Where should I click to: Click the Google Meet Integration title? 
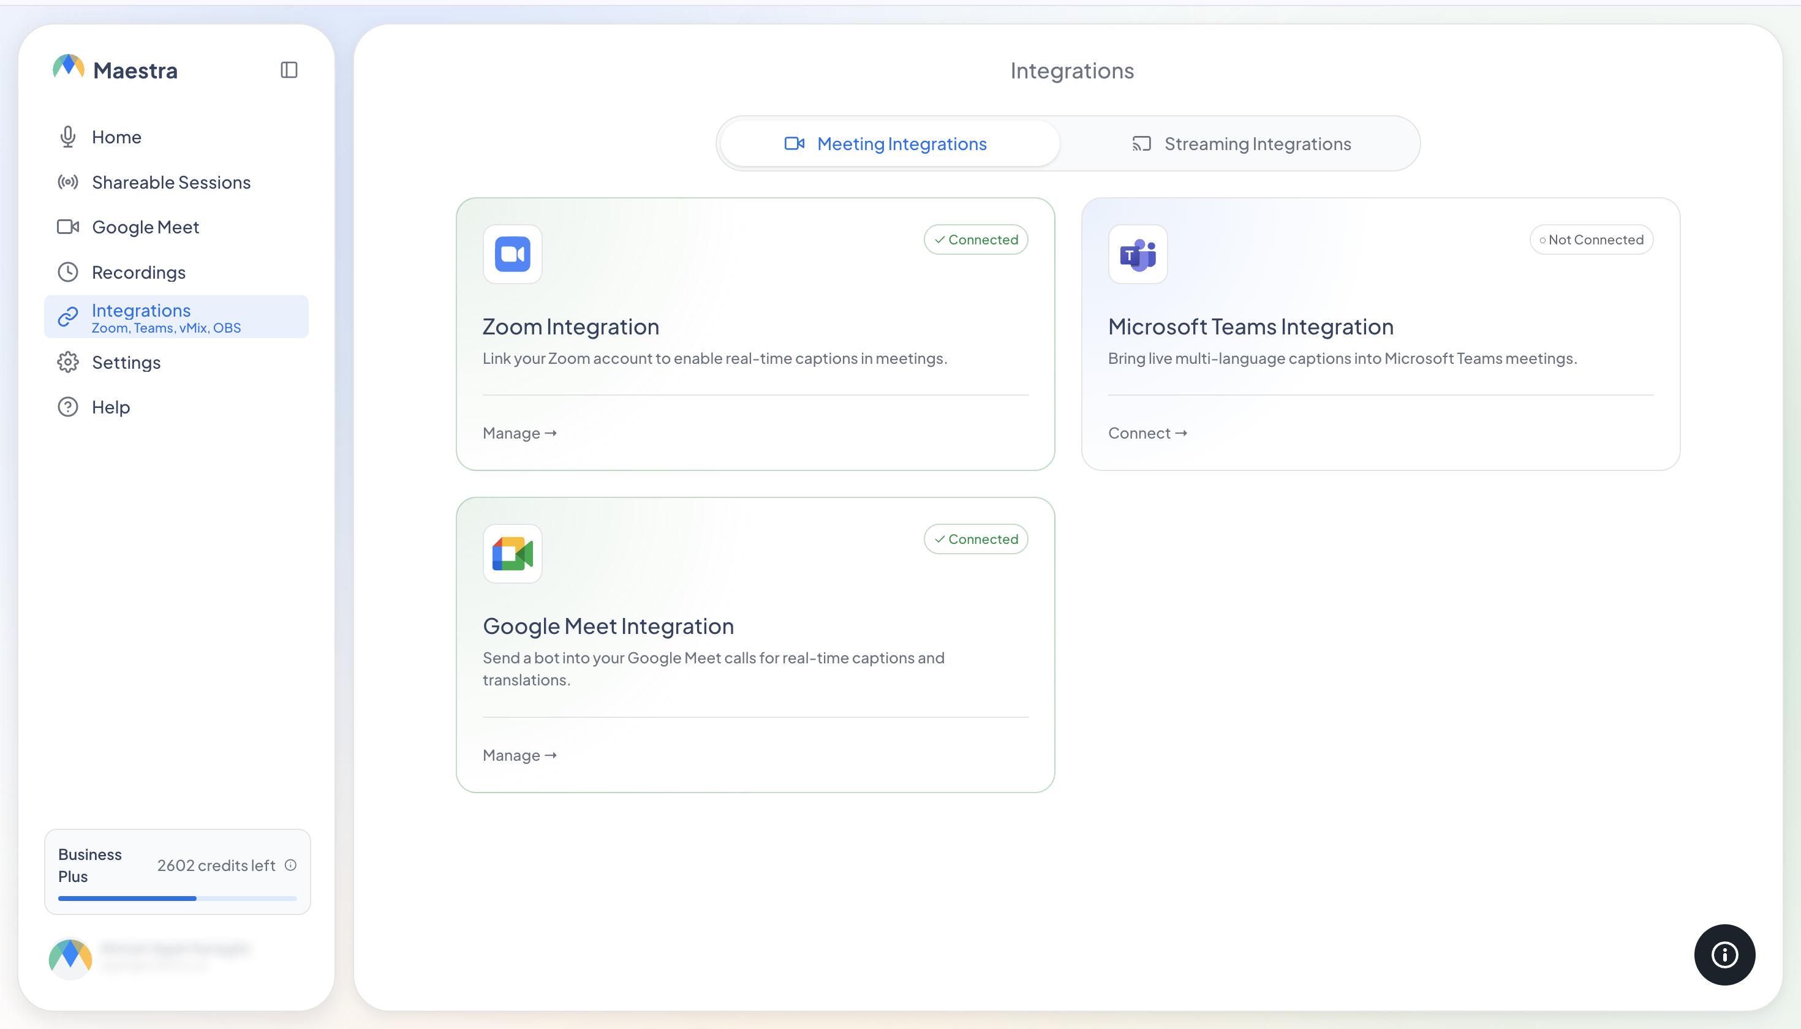click(608, 626)
